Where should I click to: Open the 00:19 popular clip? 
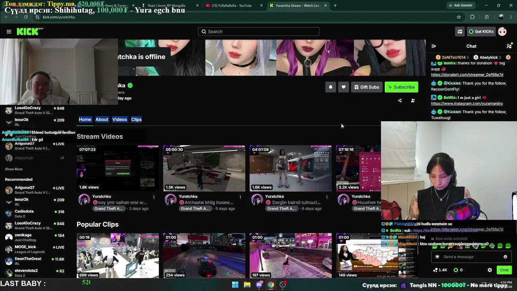118,256
